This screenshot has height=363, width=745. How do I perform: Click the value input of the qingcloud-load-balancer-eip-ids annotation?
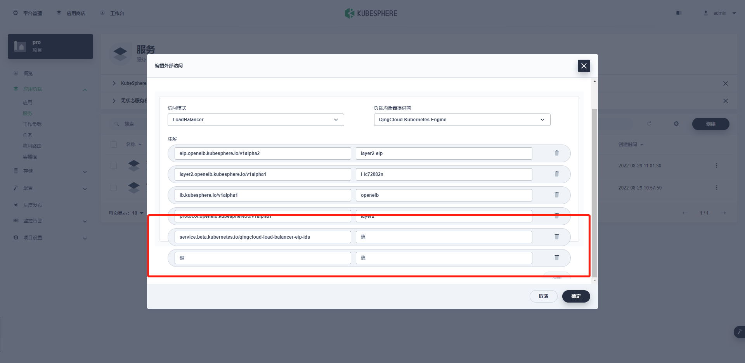444,237
